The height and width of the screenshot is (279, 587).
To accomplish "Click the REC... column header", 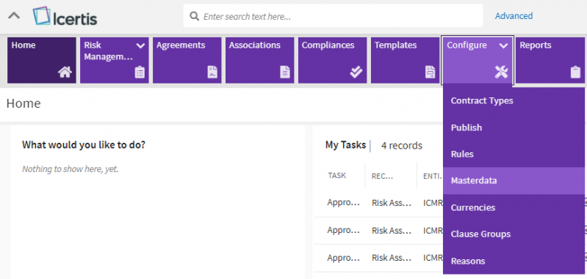I will click(x=382, y=176).
